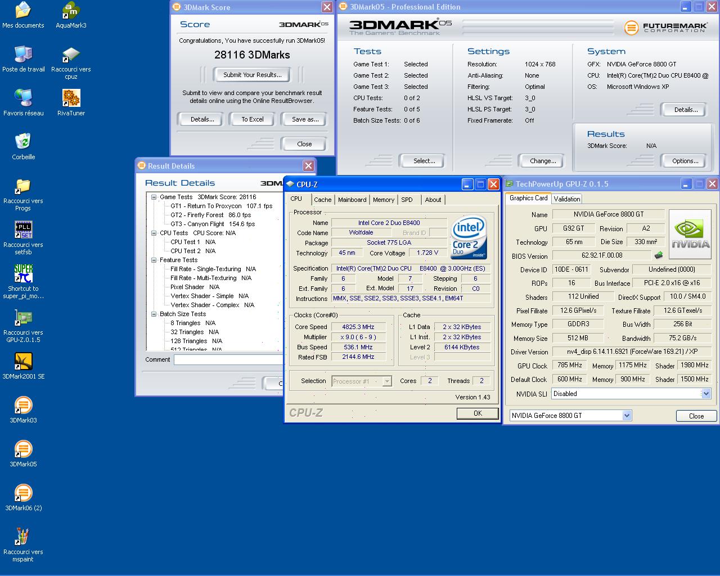The height and width of the screenshot is (576, 720).
Task: Open the Raccourci vers mspaint shortcut
Action: [x=23, y=545]
